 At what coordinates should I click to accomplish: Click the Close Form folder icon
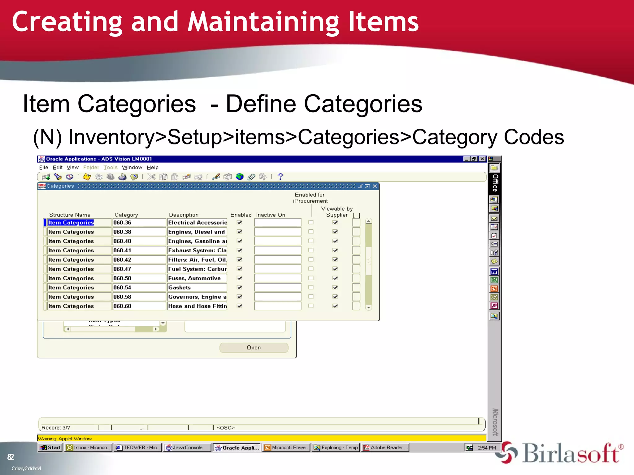pyautogui.click(x=134, y=177)
